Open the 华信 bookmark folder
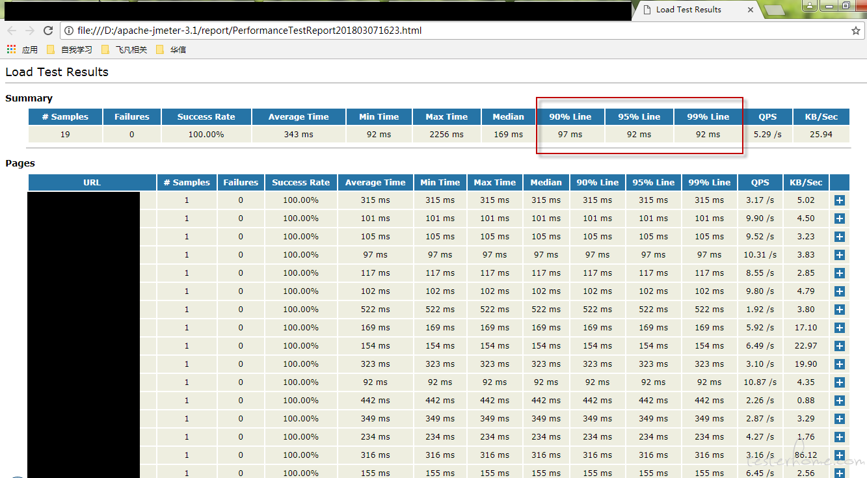This screenshot has height=478, width=867. coord(171,49)
